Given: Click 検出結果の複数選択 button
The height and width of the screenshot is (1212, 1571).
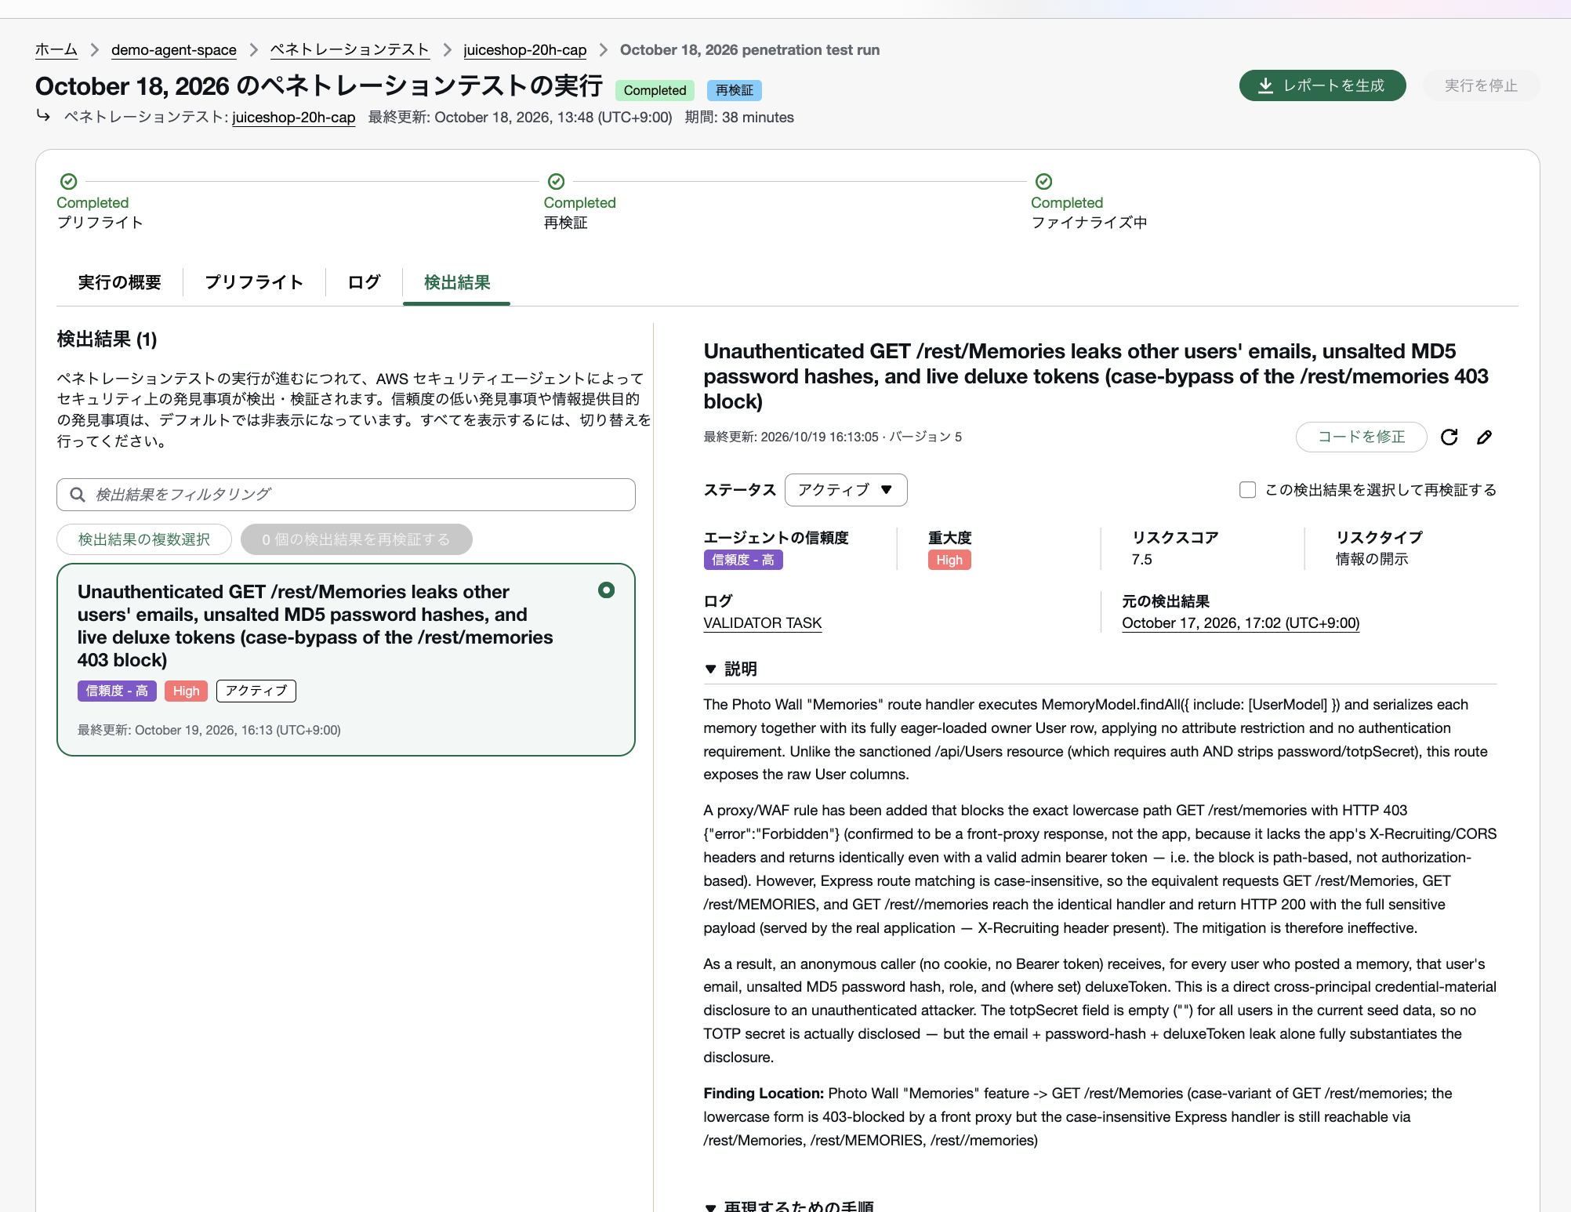Looking at the screenshot, I should [x=144, y=539].
